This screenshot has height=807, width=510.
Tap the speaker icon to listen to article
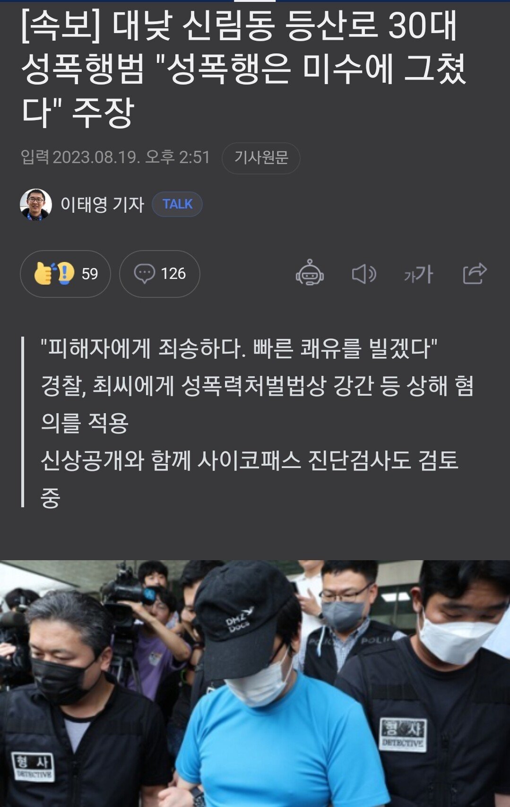(x=364, y=274)
